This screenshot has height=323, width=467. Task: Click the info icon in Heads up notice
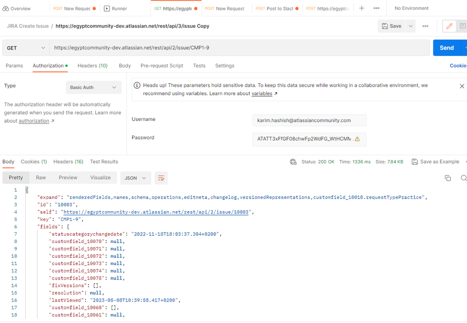point(137,85)
